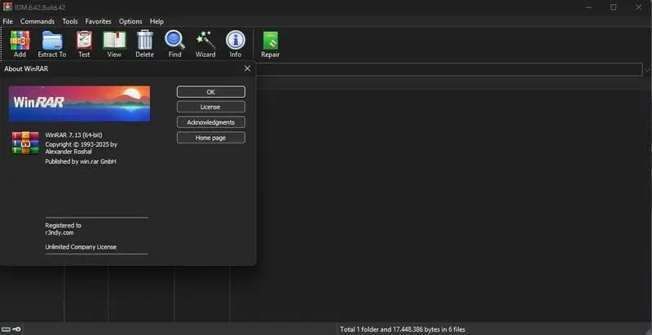Open the Favorites menu
652x335 pixels.
(x=98, y=21)
